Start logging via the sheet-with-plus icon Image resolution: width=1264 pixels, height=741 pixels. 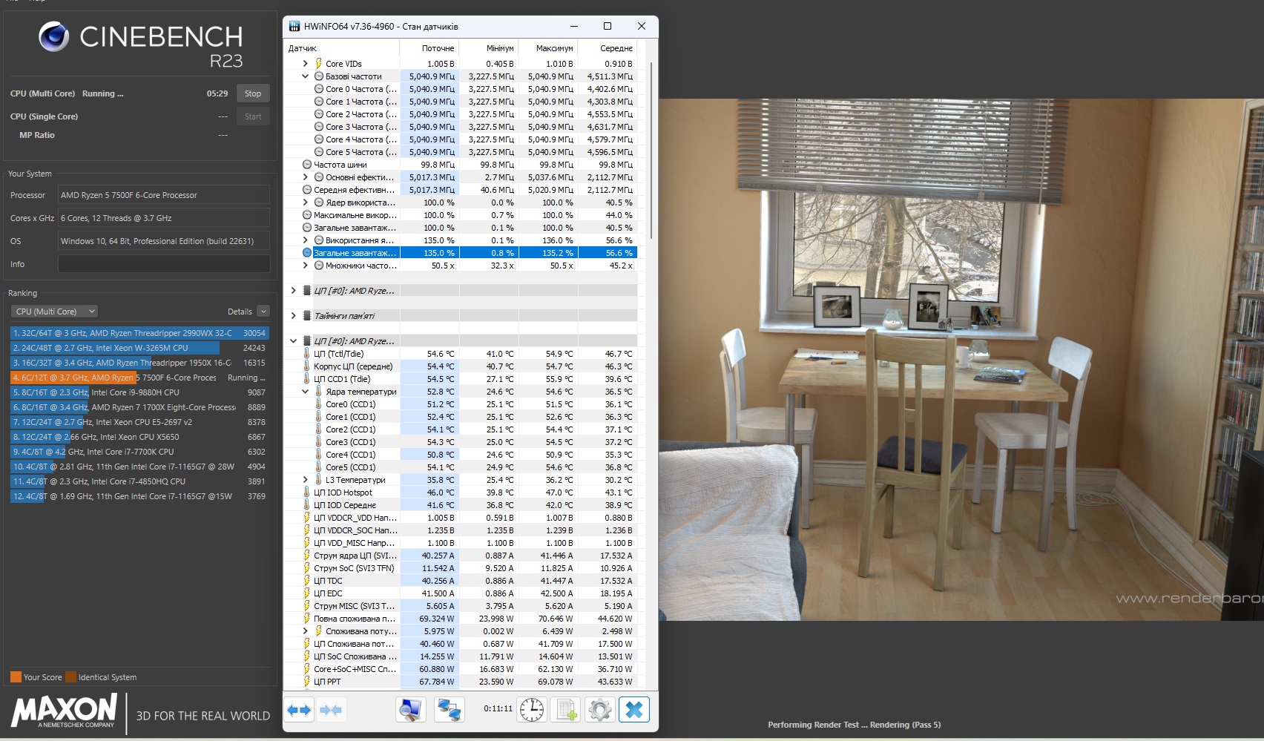coord(567,710)
